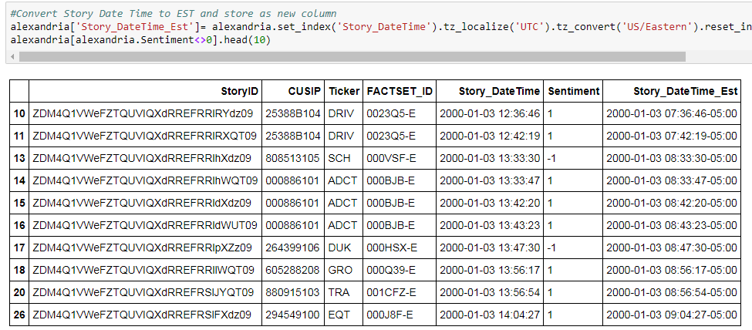Click StoryID ending in RRIRXQT09
Screen dimensions: 752x330
tap(145, 136)
